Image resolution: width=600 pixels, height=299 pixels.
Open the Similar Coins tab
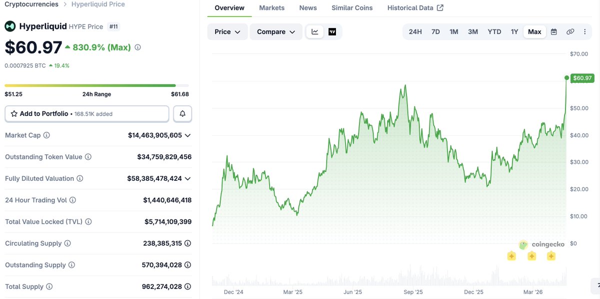352,8
